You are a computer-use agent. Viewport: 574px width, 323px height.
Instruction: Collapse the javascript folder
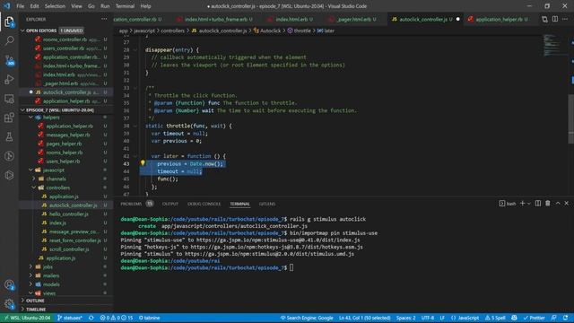[30, 170]
